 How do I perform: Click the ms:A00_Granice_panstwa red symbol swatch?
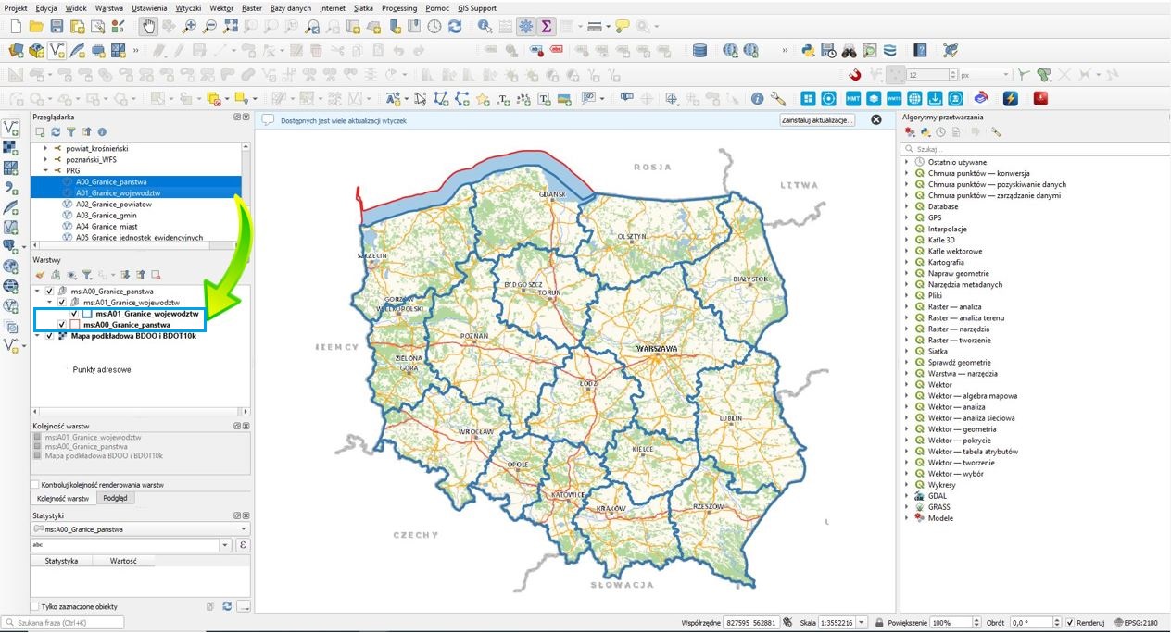[74, 325]
